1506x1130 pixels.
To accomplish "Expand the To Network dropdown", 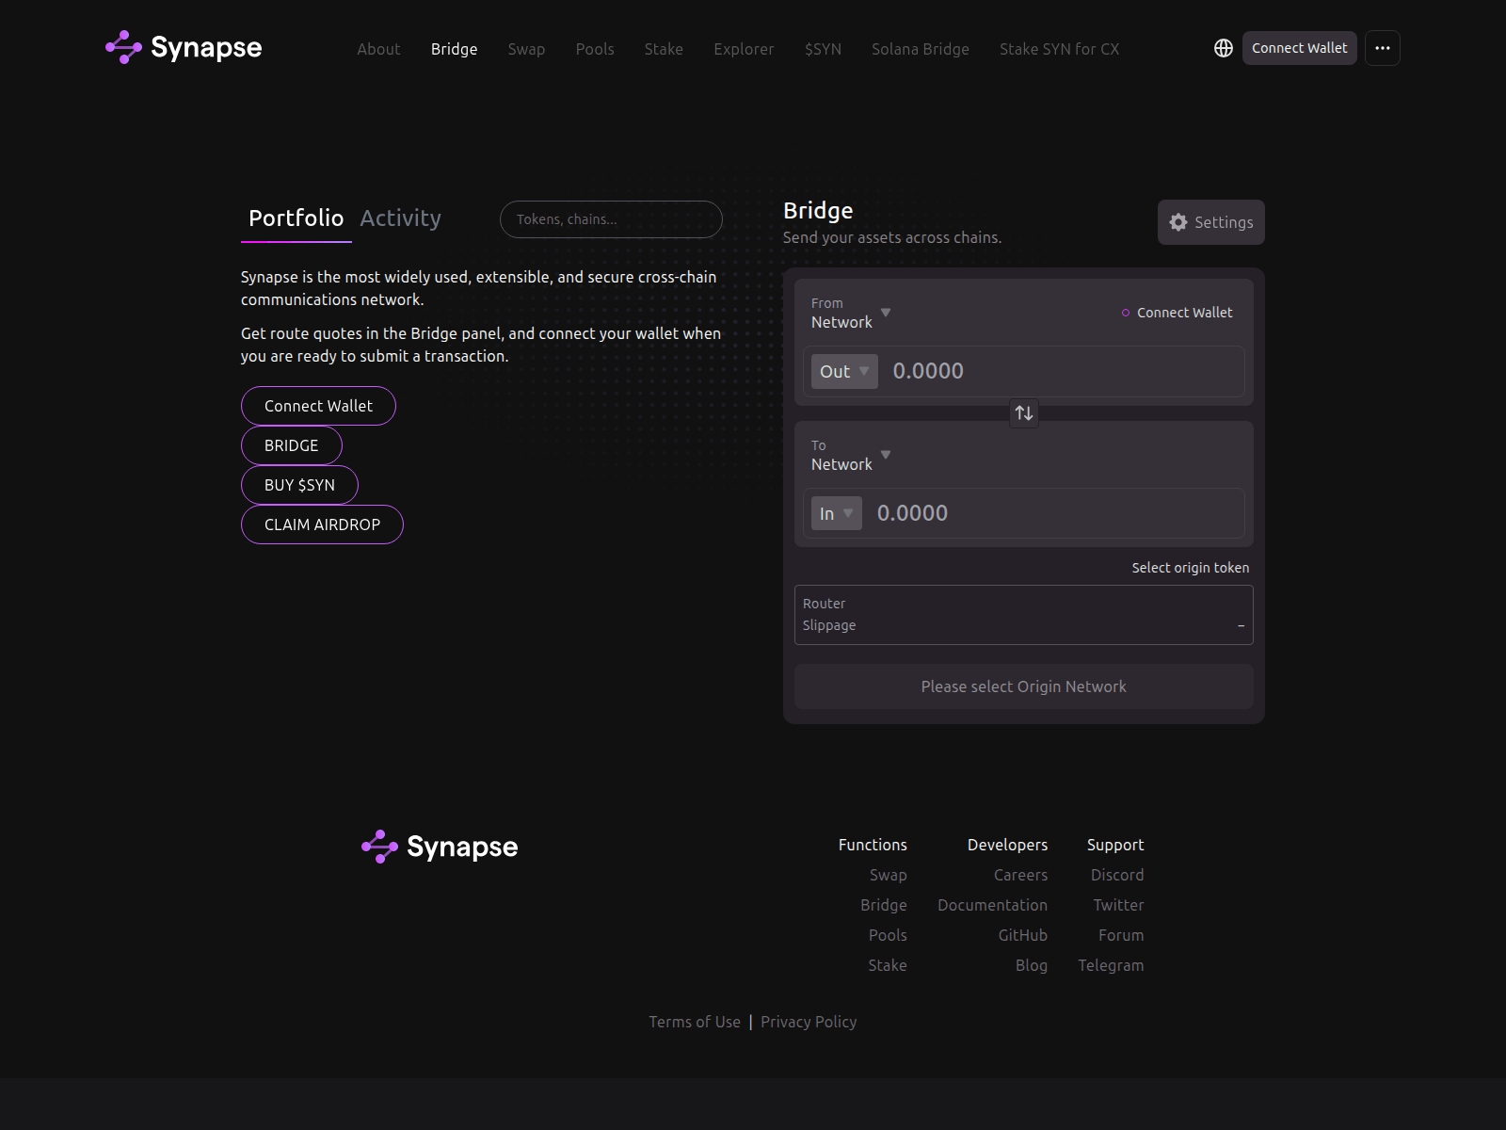I will pyautogui.click(x=851, y=455).
